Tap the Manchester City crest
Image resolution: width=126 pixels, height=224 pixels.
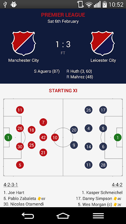tap(24, 43)
